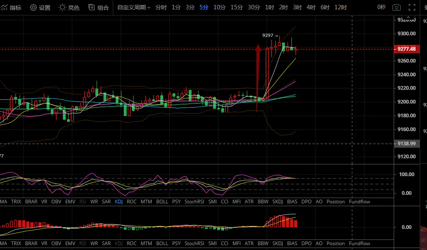Choose MTM in the upper indicator strip
This screenshot has height=250, width=427.
click(146, 202)
